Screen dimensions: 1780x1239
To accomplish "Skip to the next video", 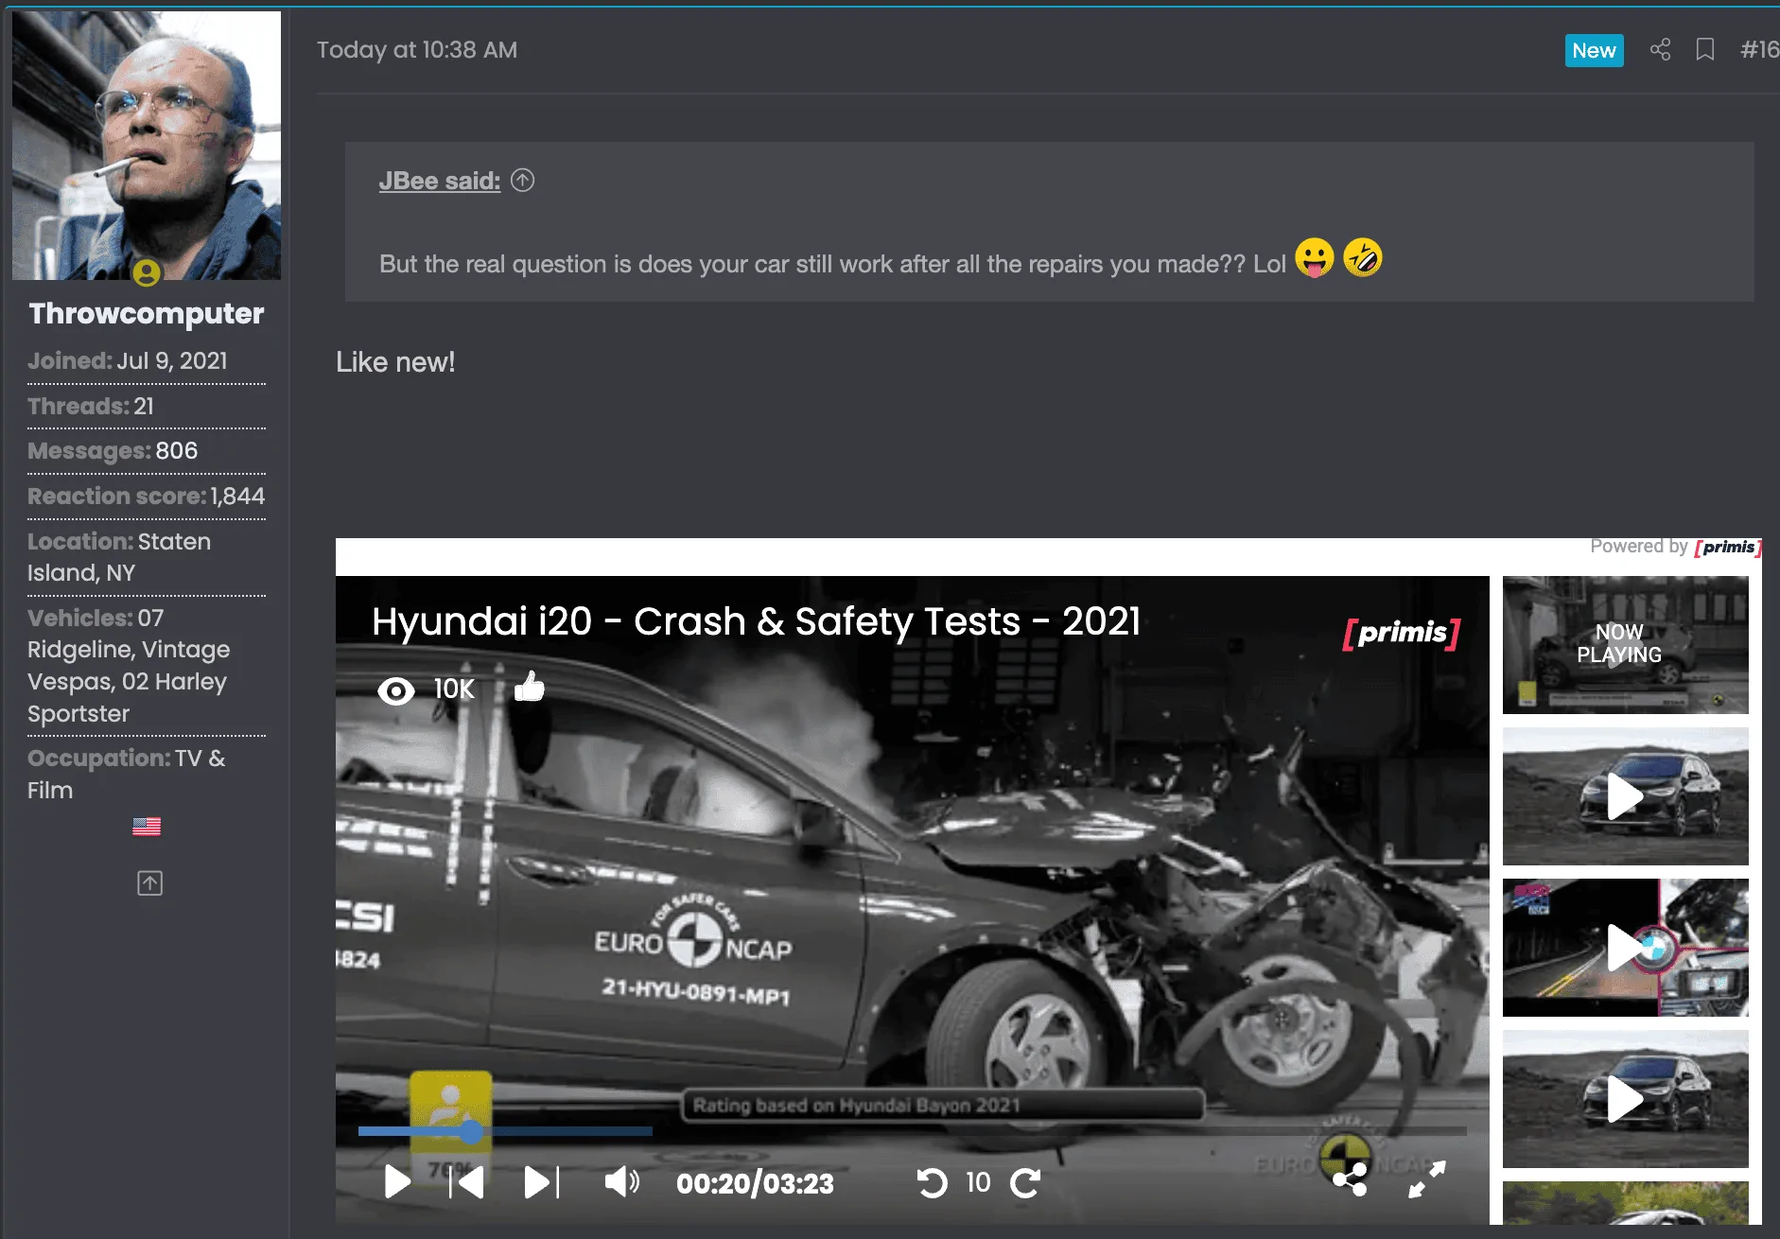I will (542, 1182).
